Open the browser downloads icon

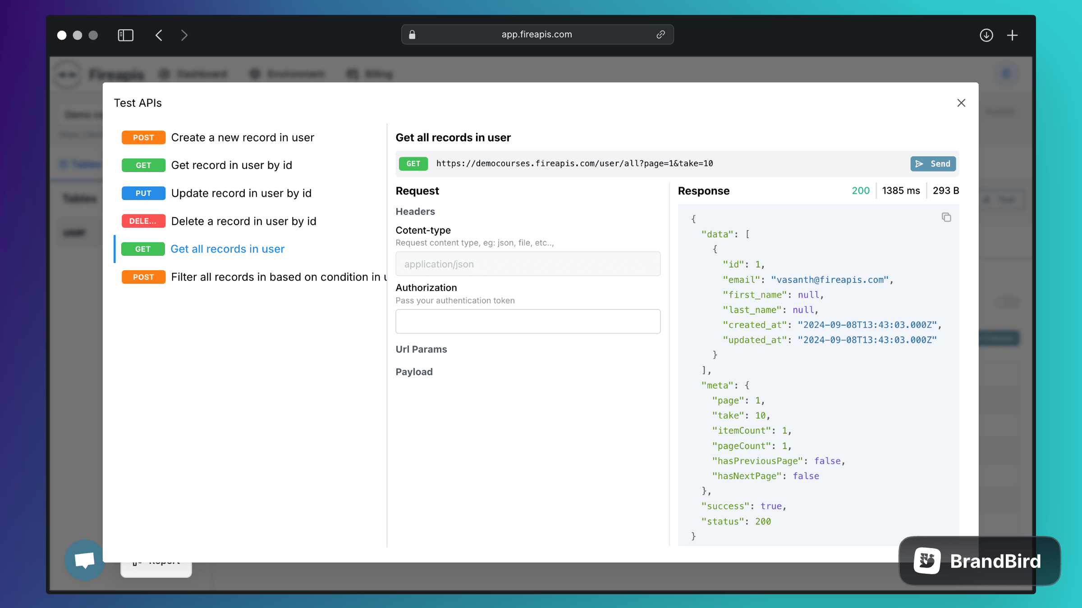point(986,35)
